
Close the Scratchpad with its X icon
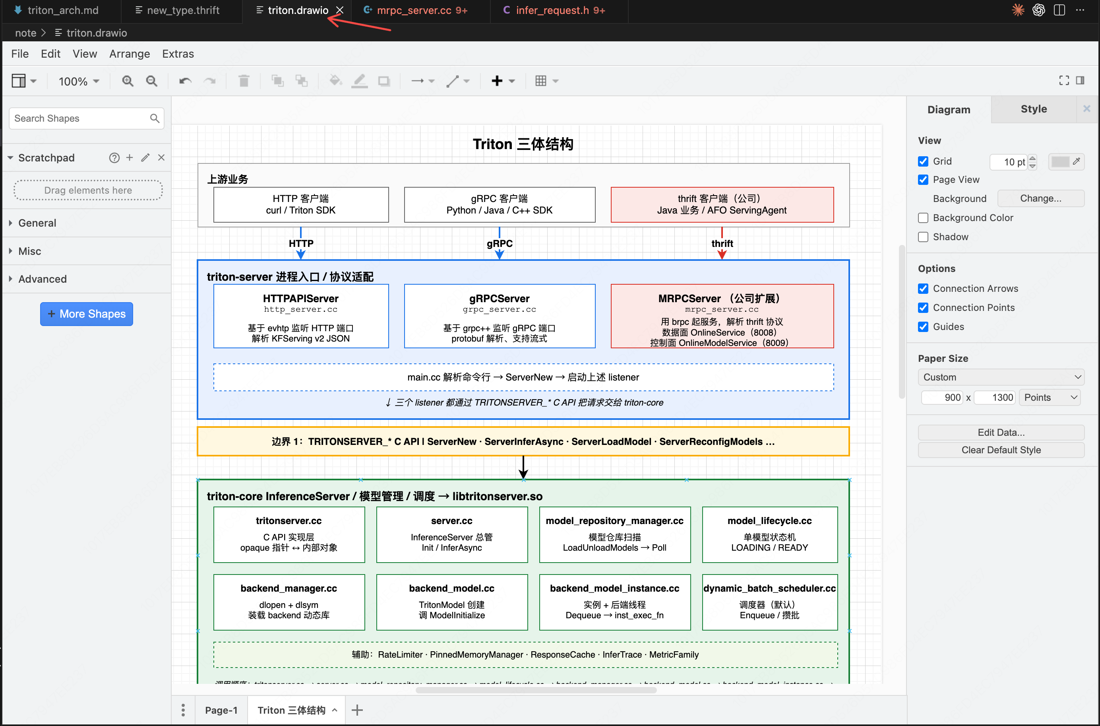point(161,157)
